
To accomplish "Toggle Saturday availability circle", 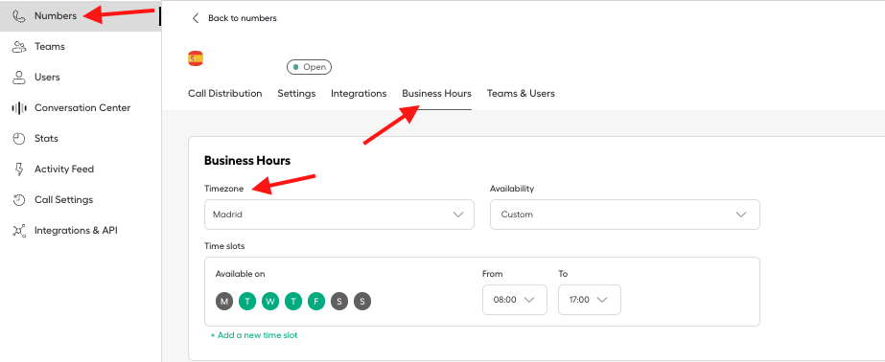I will (x=339, y=302).
